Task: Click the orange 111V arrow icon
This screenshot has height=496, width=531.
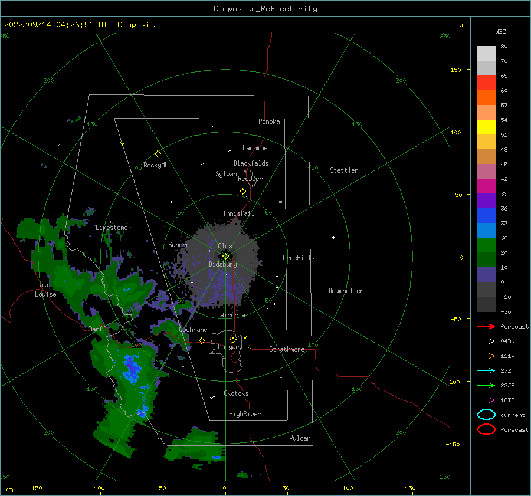Action: [486, 356]
